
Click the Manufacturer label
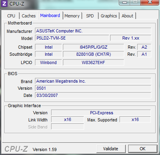point(19,31)
